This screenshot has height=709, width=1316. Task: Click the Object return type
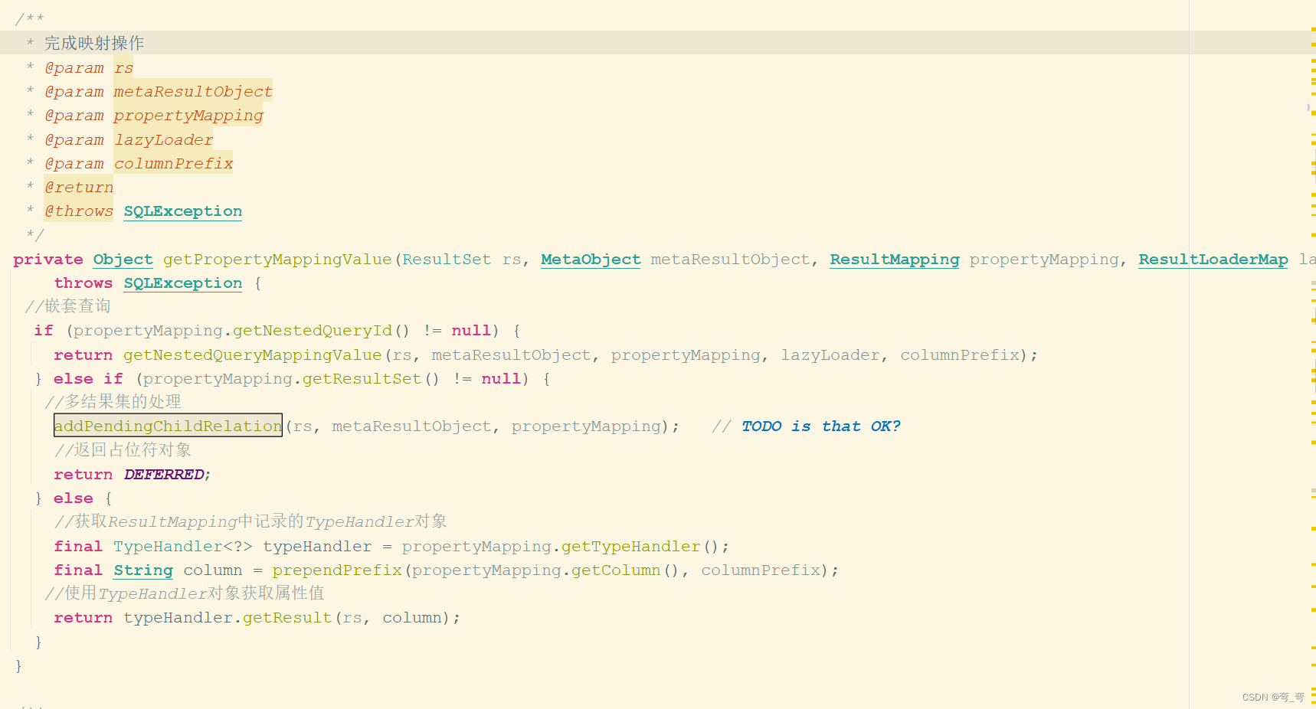click(x=123, y=260)
